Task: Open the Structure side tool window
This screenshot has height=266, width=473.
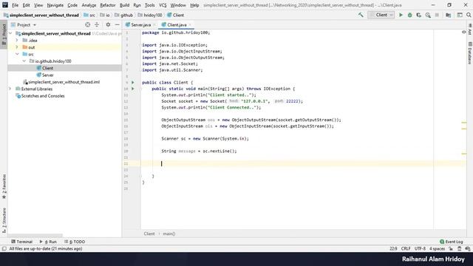Action: pos(4,220)
